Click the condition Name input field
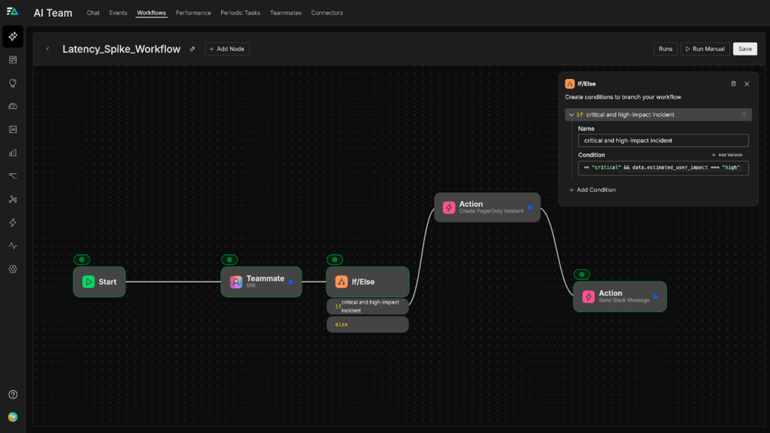 pos(662,141)
